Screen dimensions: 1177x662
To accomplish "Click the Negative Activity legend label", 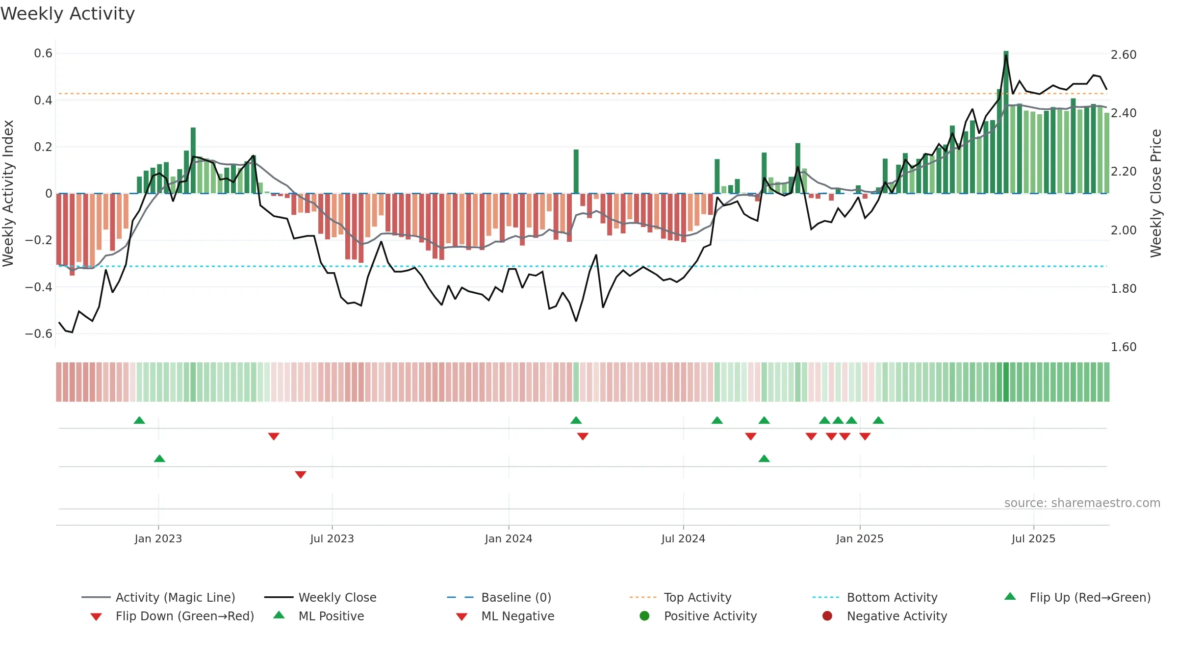I will point(897,616).
